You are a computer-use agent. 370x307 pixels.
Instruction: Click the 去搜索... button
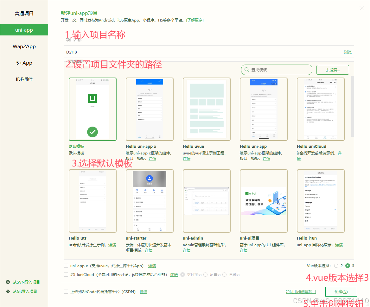(333, 70)
